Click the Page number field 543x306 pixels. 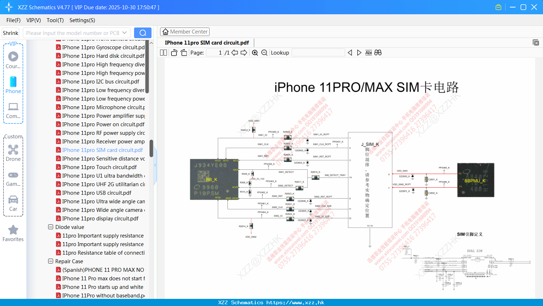click(x=215, y=53)
